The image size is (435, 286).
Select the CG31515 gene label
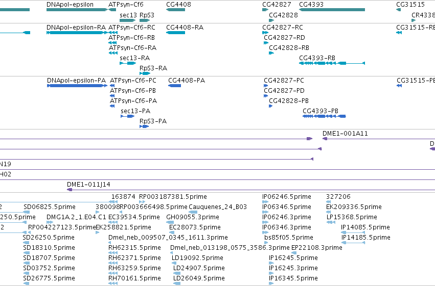[410, 5]
